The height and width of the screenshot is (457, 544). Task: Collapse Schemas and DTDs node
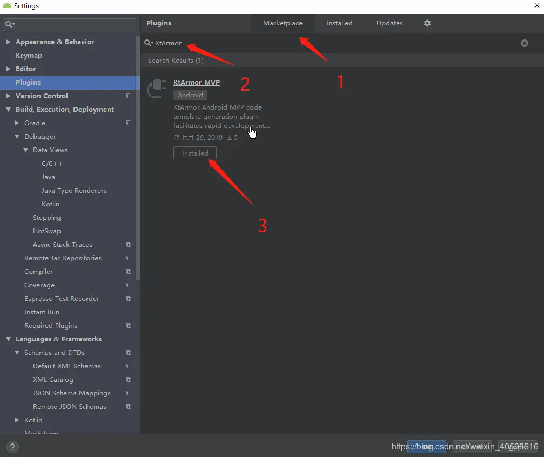click(x=17, y=353)
